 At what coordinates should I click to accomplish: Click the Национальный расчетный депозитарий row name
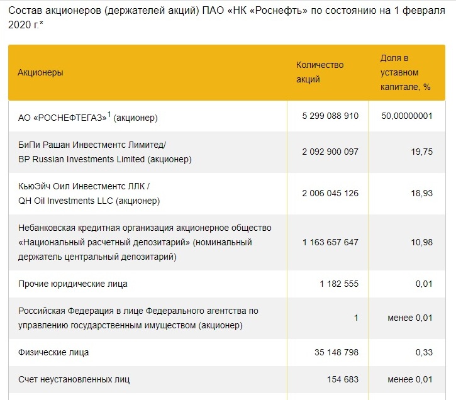pos(135,242)
